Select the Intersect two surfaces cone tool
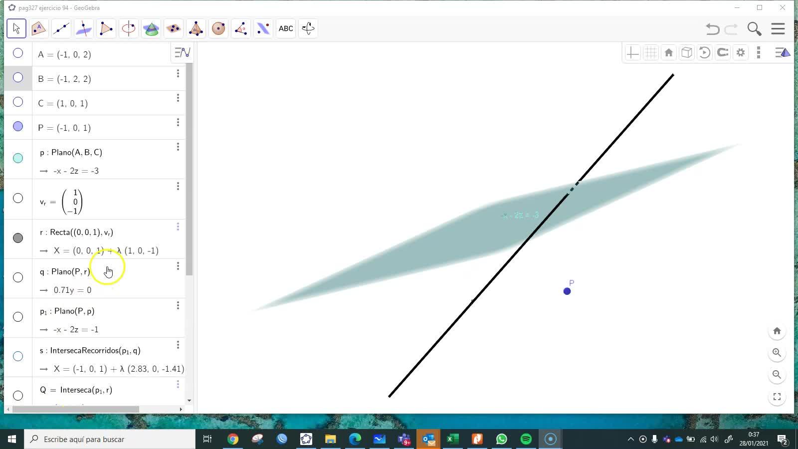The width and height of the screenshot is (798, 449). [151, 28]
